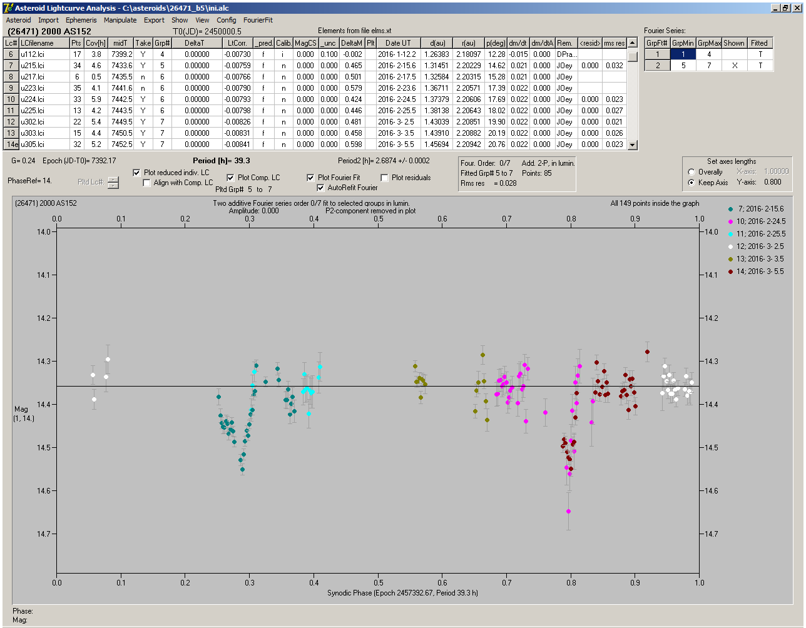Open the View menu
The width and height of the screenshot is (806, 628).
click(x=202, y=20)
